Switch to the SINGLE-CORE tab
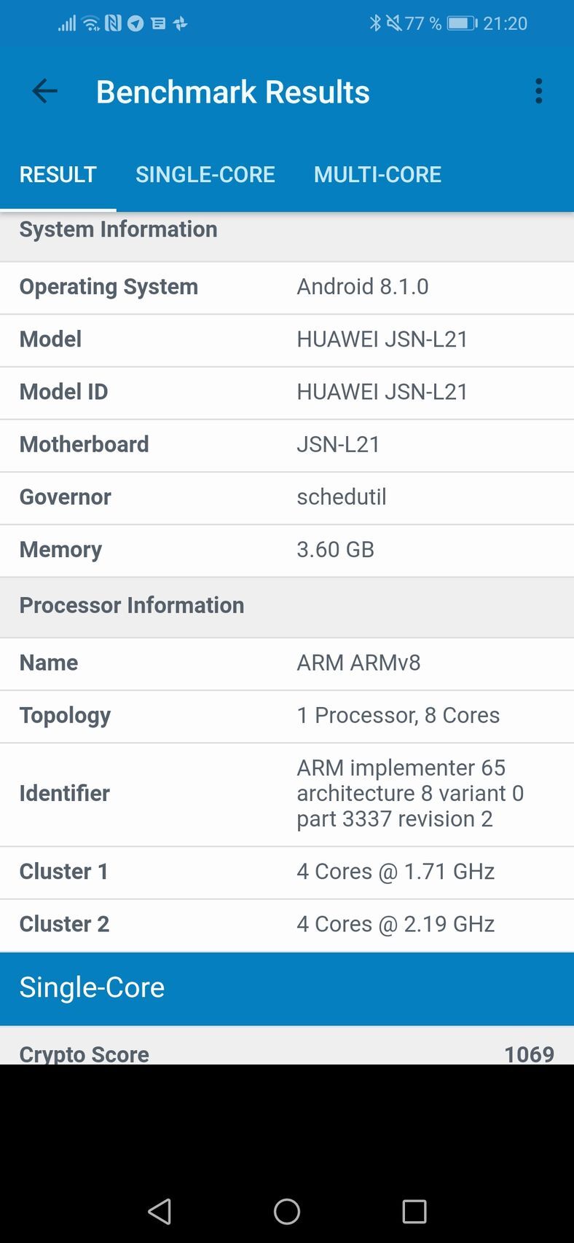The height and width of the screenshot is (1243, 574). click(x=205, y=175)
